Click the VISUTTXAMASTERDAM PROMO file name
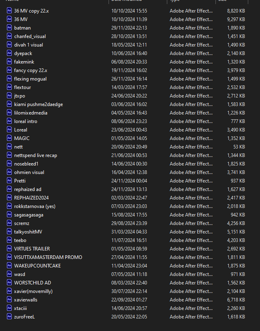The height and width of the screenshot is (331, 260). click(x=48, y=257)
